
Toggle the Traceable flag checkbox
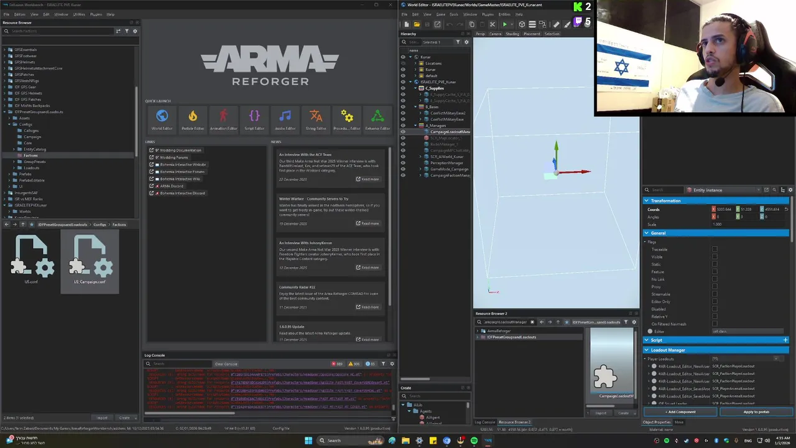715,250
